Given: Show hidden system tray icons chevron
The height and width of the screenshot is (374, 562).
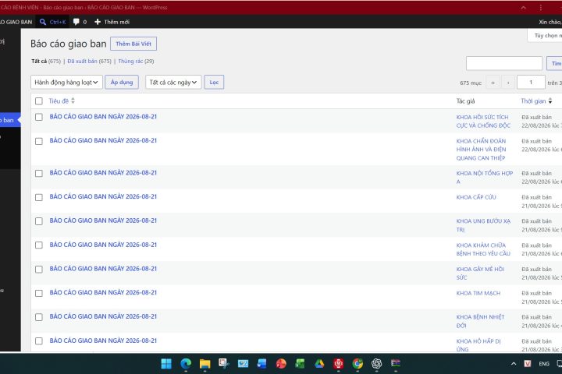Looking at the screenshot, I should (x=514, y=364).
